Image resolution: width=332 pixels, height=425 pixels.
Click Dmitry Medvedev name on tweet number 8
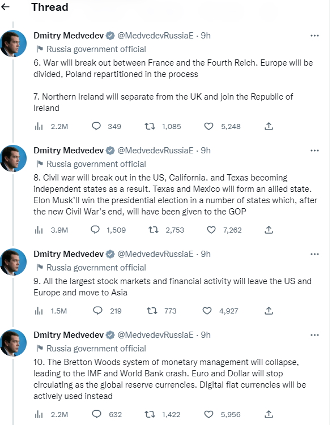point(69,151)
